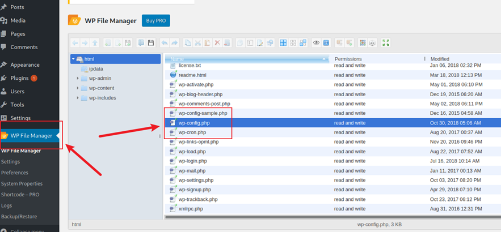Click the Buy PRO button
The width and height of the screenshot is (501, 232).
pos(156,21)
